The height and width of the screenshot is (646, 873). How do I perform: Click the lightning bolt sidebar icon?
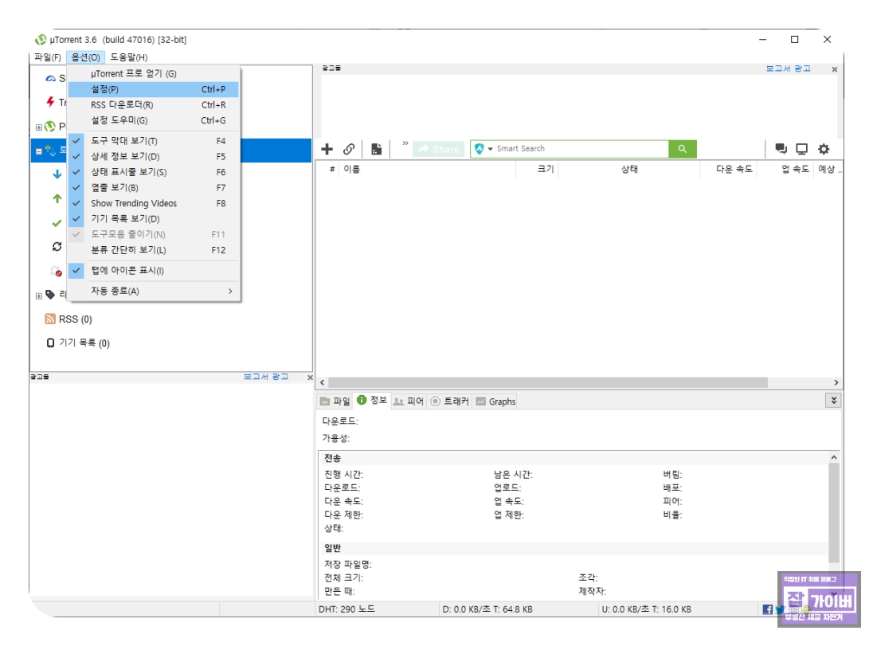(51, 101)
